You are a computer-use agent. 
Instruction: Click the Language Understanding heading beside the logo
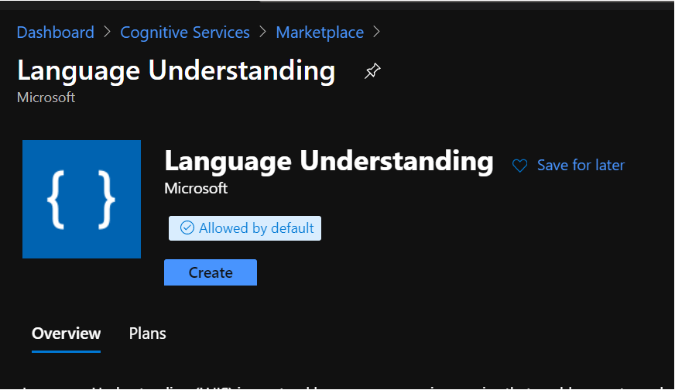pos(328,161)
